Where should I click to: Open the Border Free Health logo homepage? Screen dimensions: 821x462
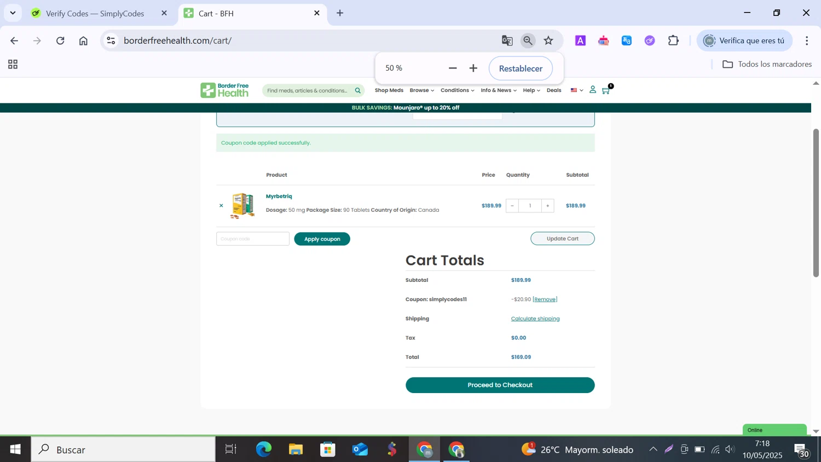(224, 90)
